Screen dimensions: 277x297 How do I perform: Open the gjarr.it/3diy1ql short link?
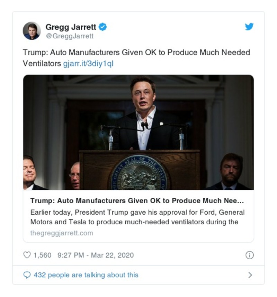pyautogui.click(x=88, y=64)
